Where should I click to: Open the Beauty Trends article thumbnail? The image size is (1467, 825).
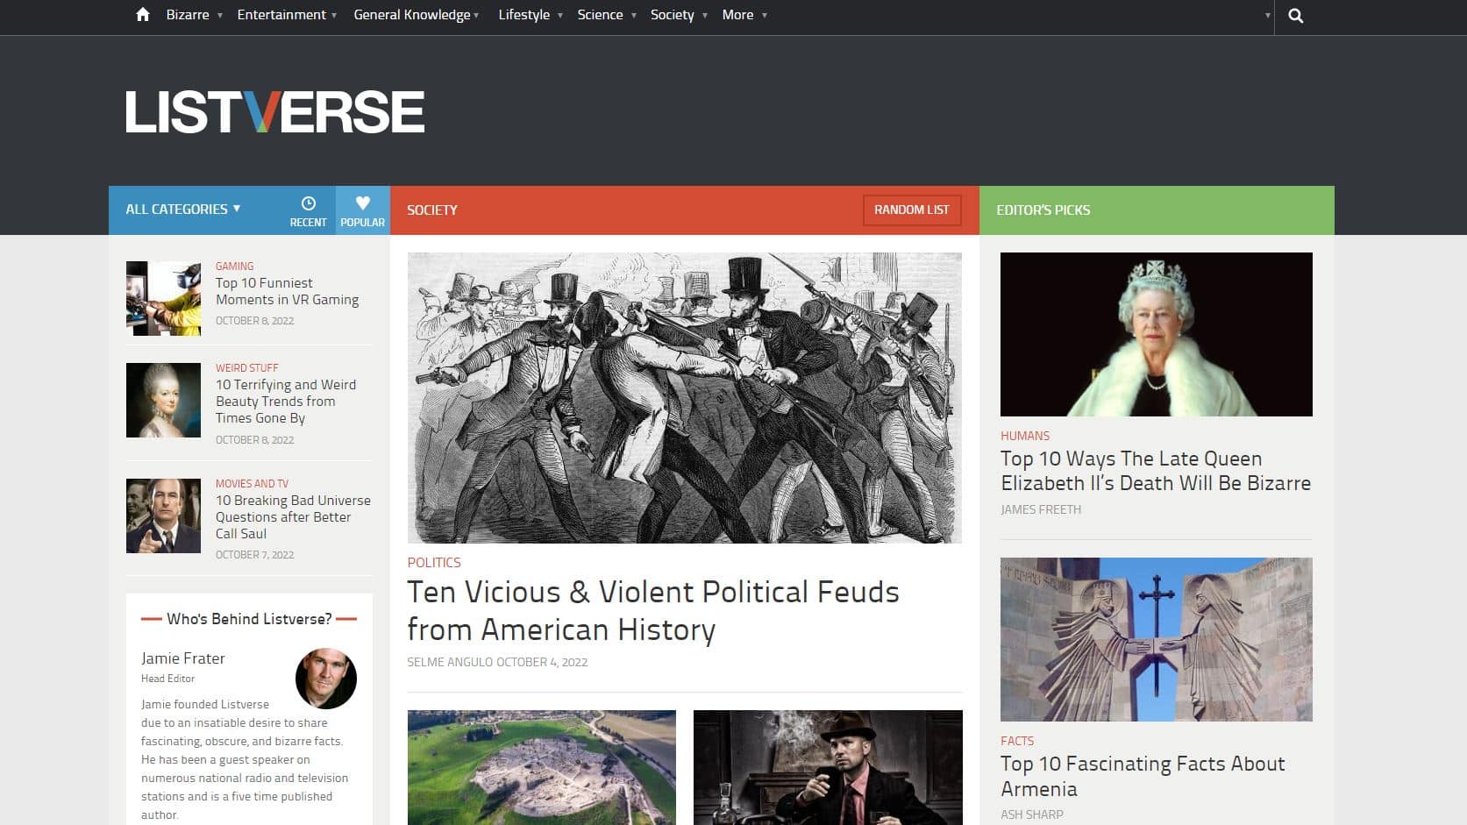(x=163, y=400)
